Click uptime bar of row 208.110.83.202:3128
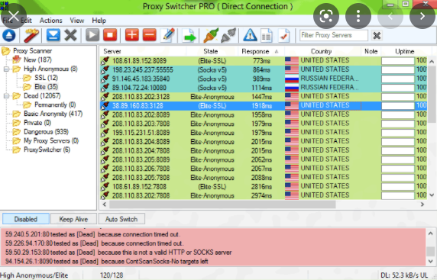The height and width of the screenshot is (280, 437). 398,97
